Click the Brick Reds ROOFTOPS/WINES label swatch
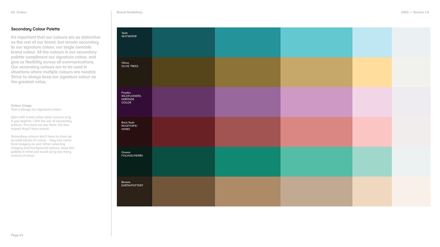 [x=134, y=132]
